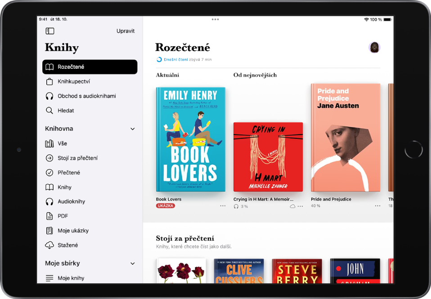Open the Book Lovers cover

pos(191,139)
